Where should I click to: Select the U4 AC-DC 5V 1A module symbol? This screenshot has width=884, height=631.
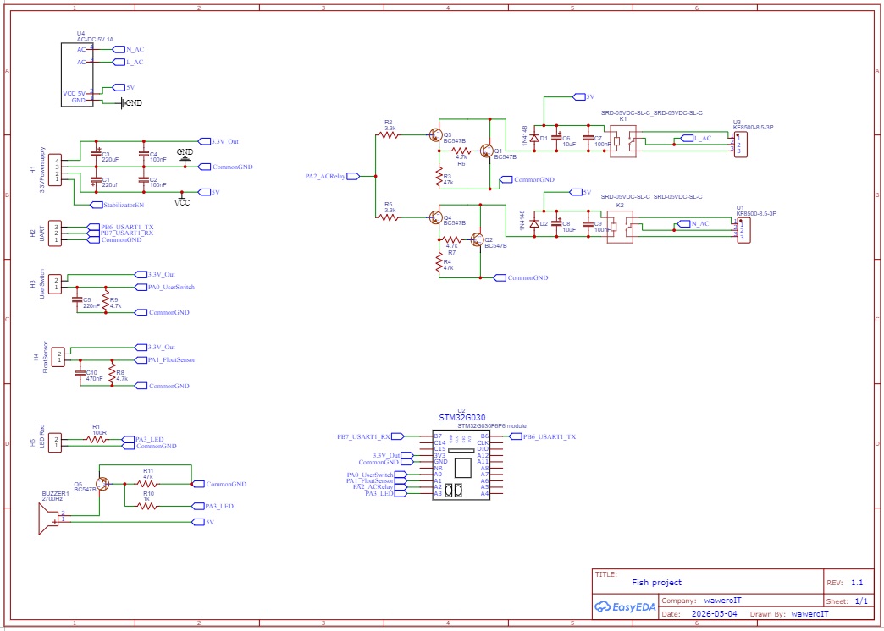click(77, 74)
